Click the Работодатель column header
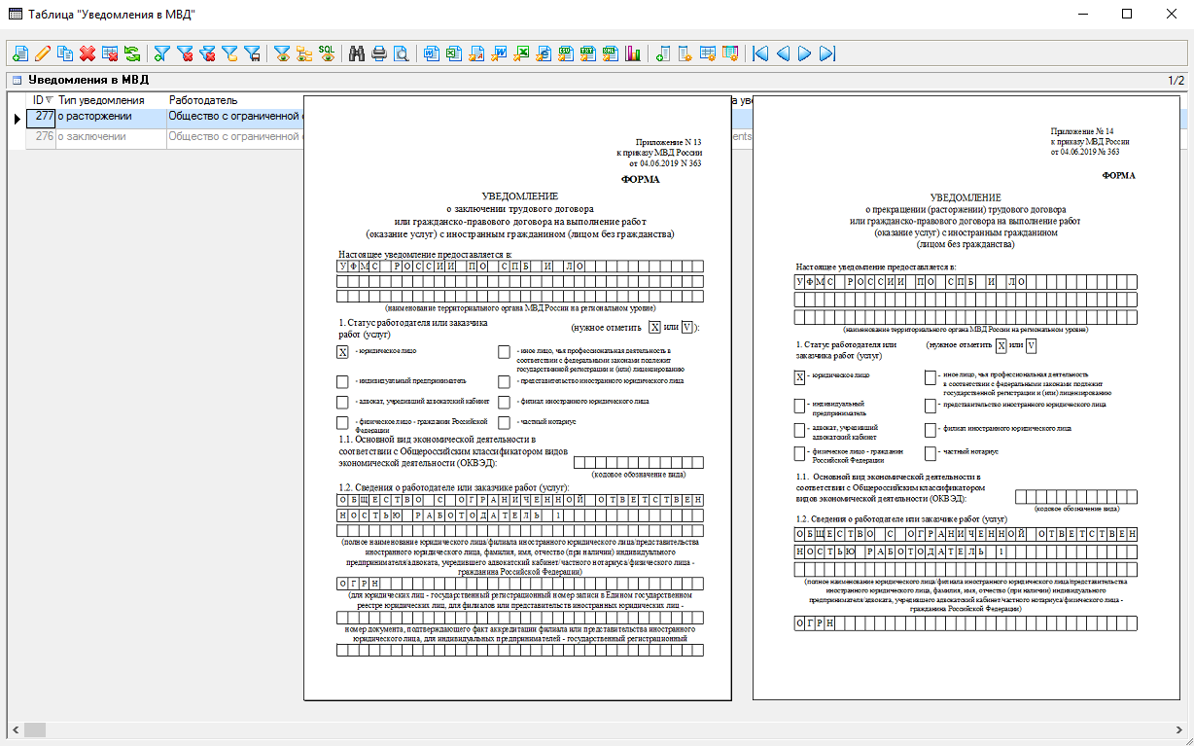Viewport: 1194px width, 746px height. coord(202,100)
